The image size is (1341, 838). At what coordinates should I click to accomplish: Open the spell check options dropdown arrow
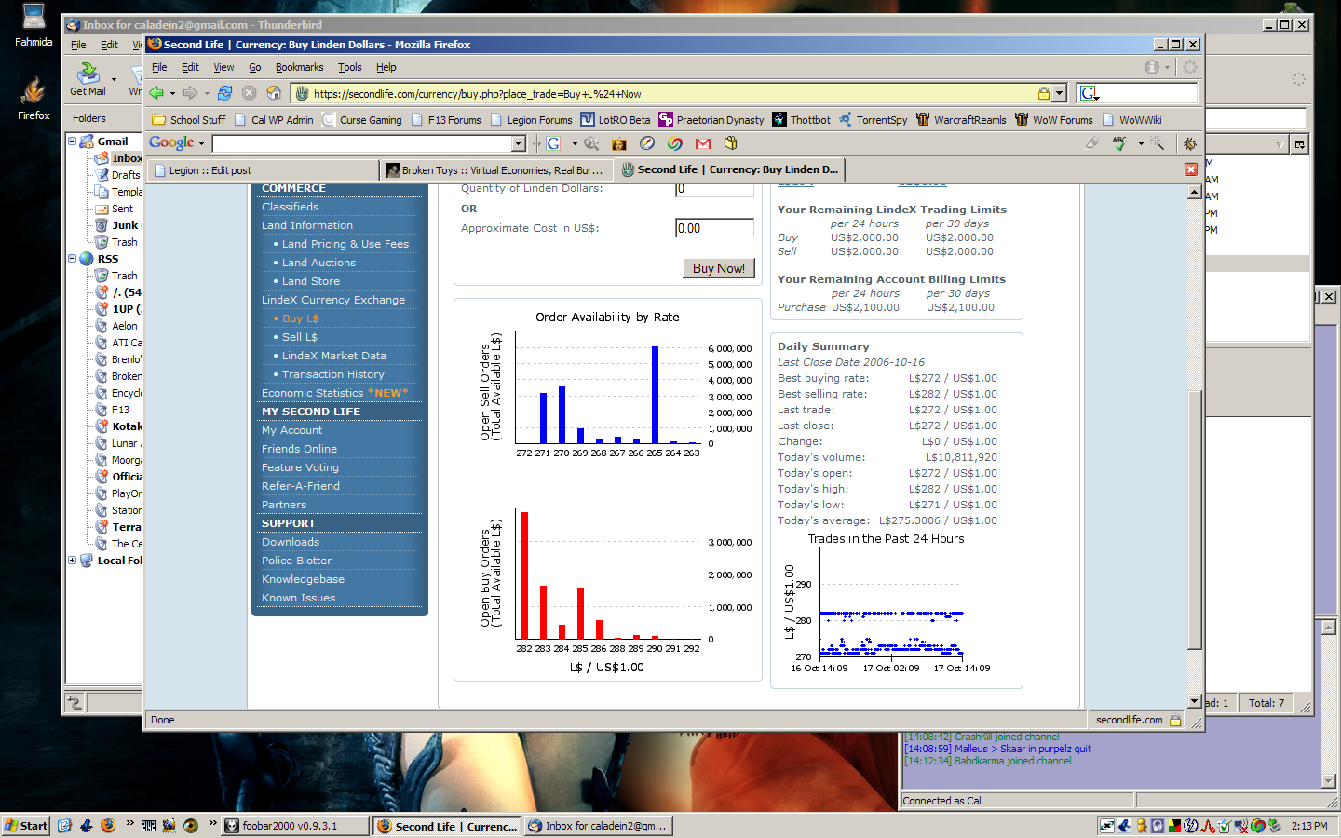(1141, 143)
